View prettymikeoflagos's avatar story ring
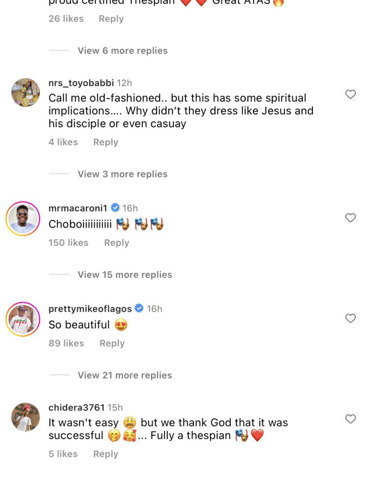 pos(23,319)
